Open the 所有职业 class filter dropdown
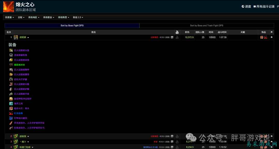This screenshot has height=149, width=279. pos(49,18)
